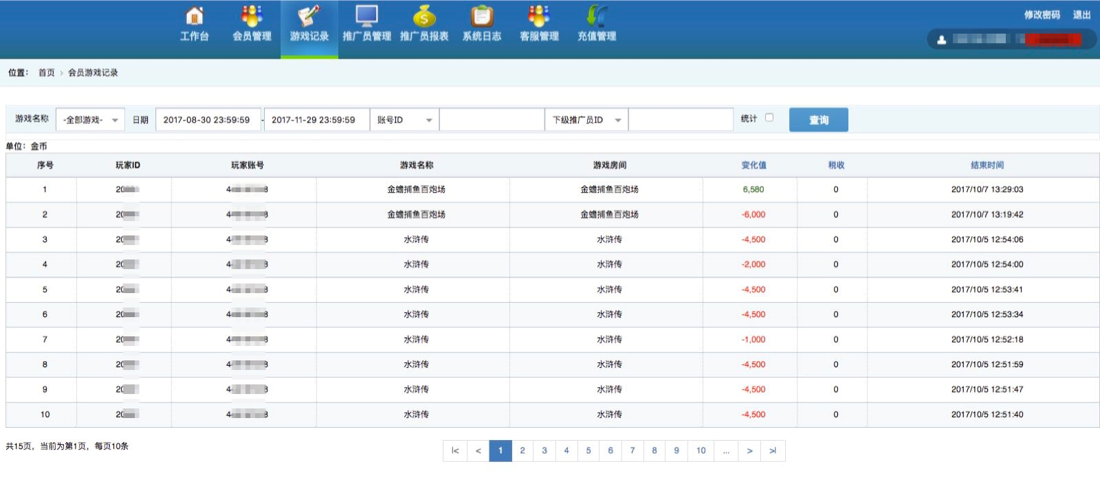
Task: Go to page 5 in pagination
Action: [588, 451]
